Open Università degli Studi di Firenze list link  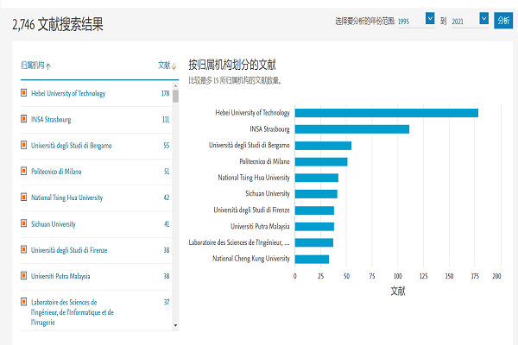(x=69, y=250)
